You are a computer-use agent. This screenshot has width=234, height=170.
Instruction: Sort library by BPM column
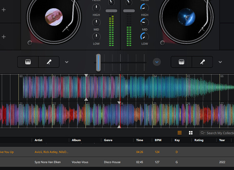click(158, 140)
